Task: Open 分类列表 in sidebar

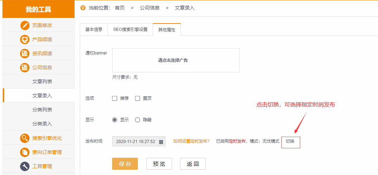Action: [x=39, y=110]
